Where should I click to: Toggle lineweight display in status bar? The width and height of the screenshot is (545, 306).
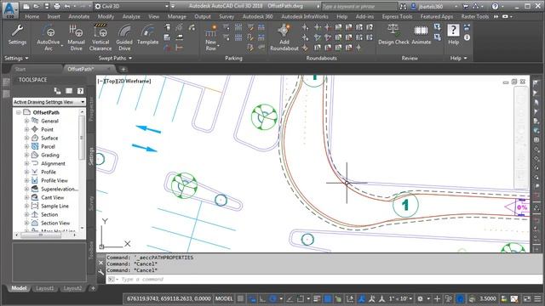pos(317,298)
